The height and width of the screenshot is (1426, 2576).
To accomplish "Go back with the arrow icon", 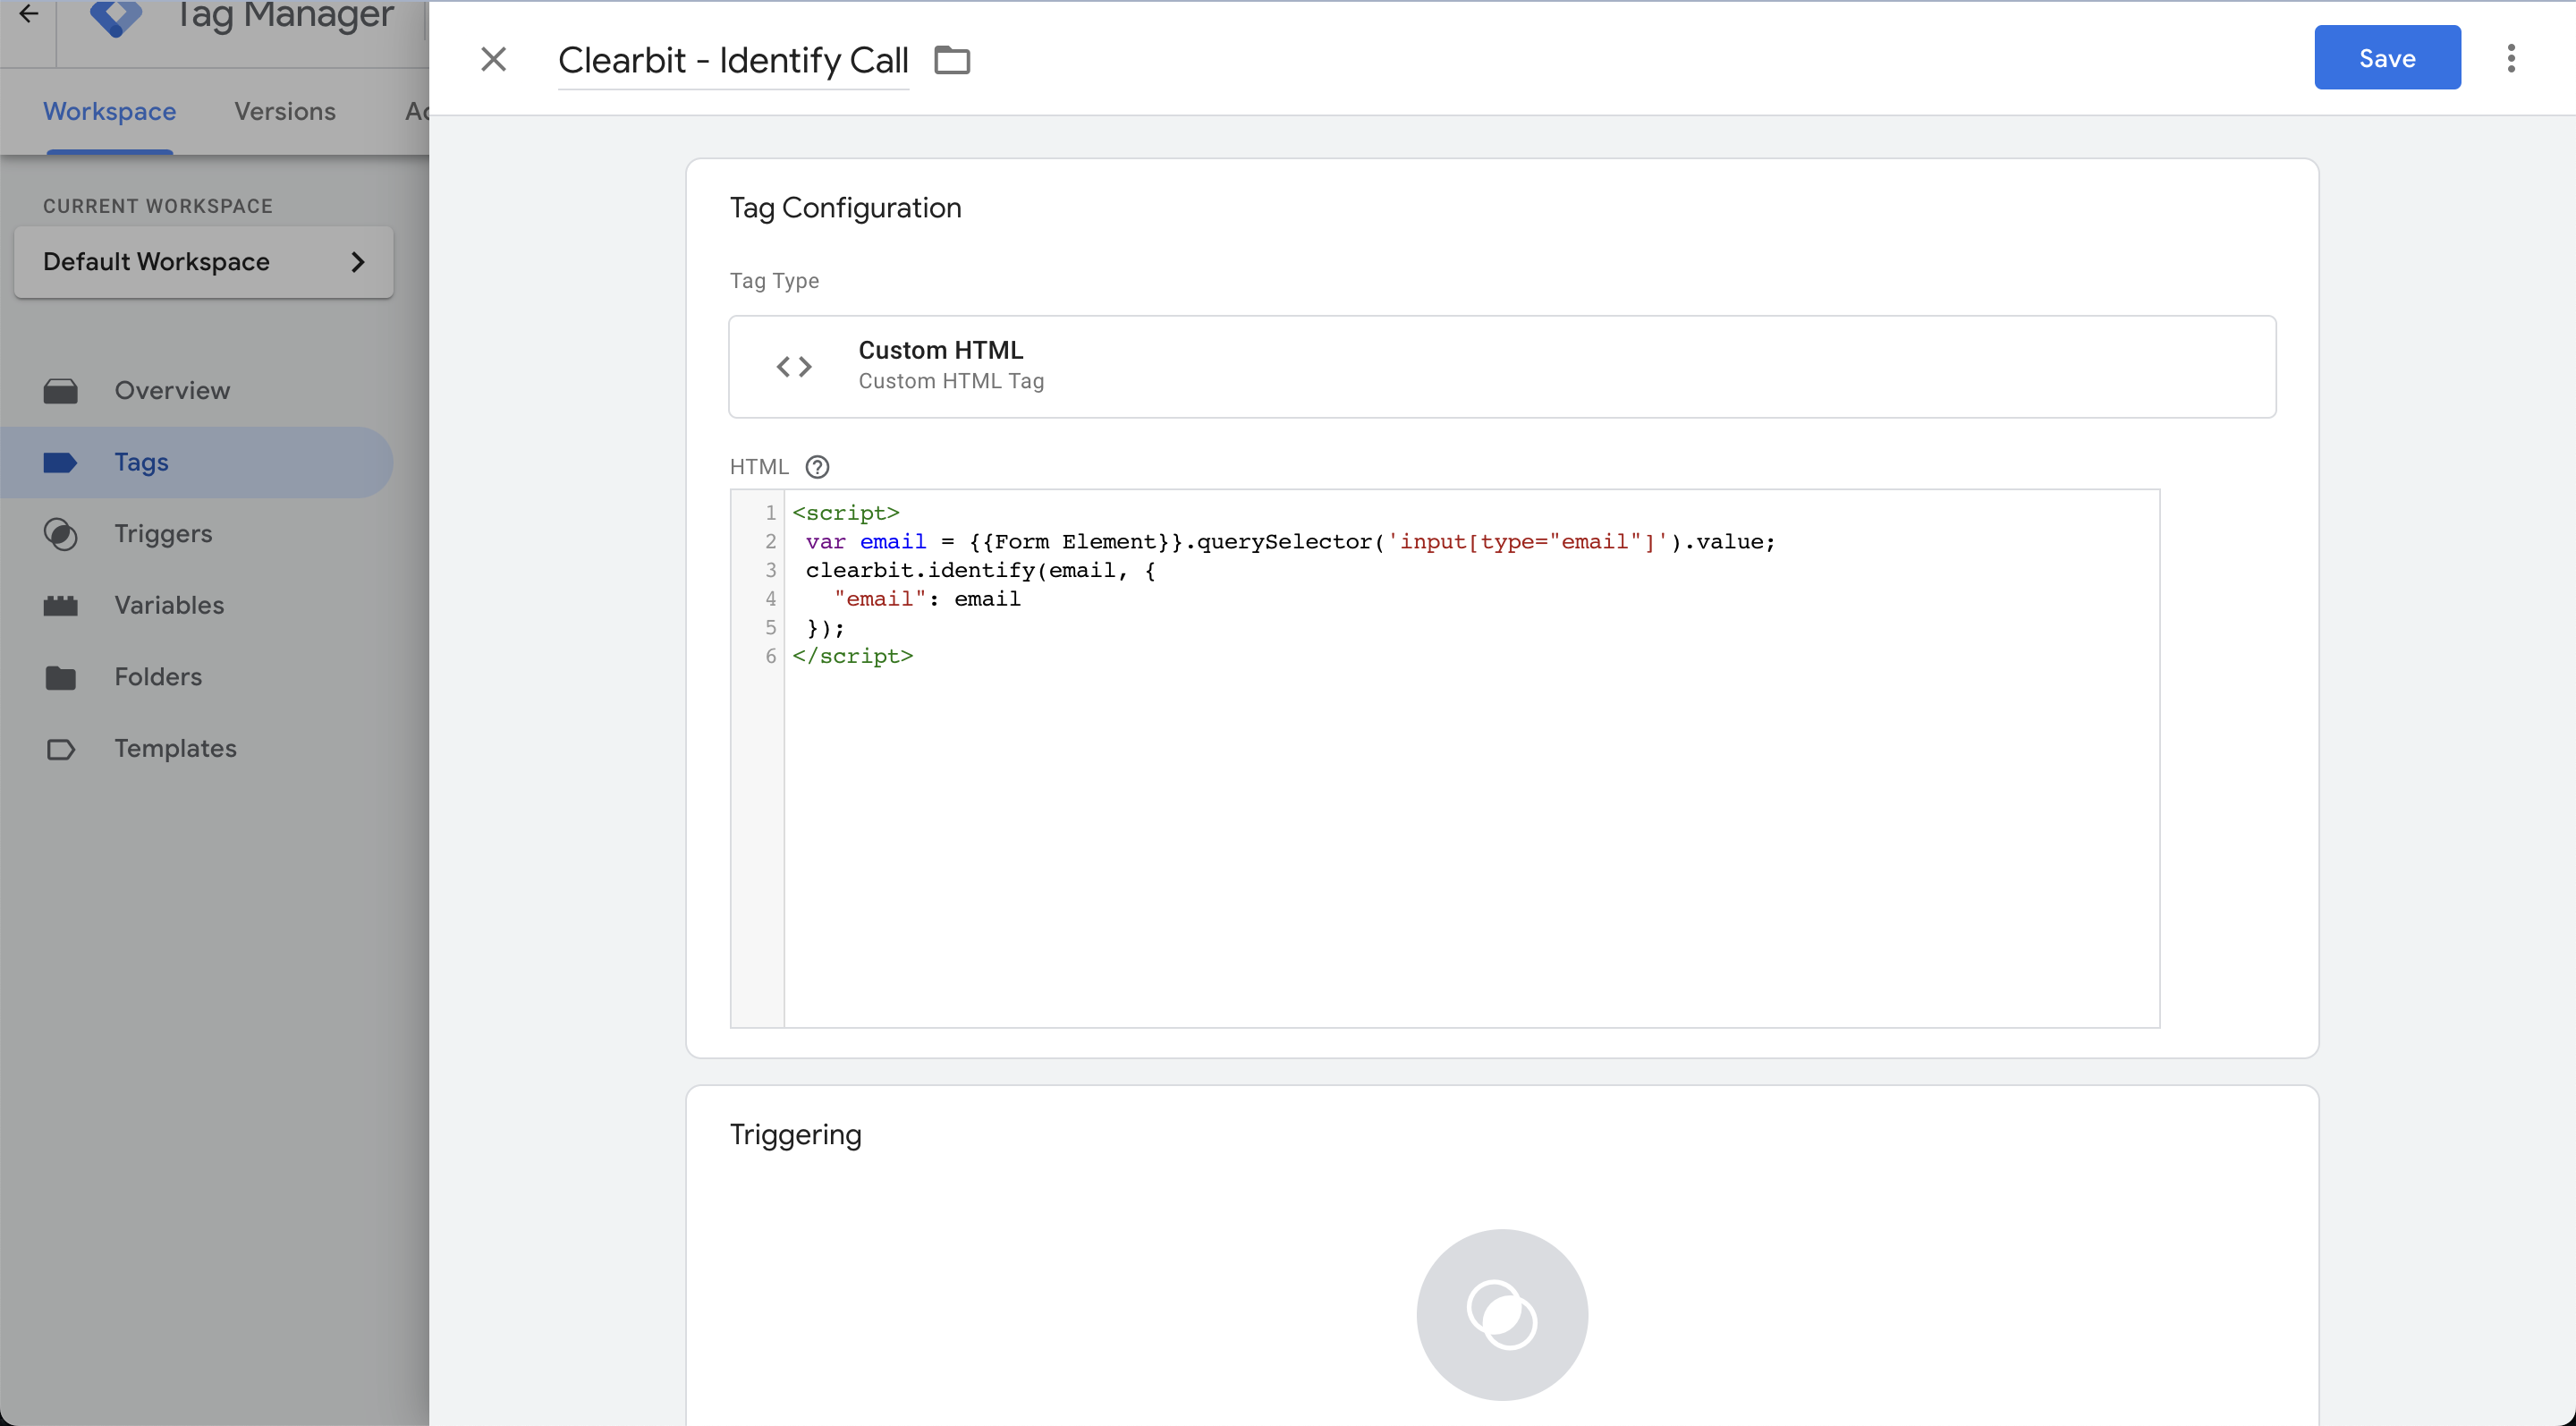I will point(28,14).
